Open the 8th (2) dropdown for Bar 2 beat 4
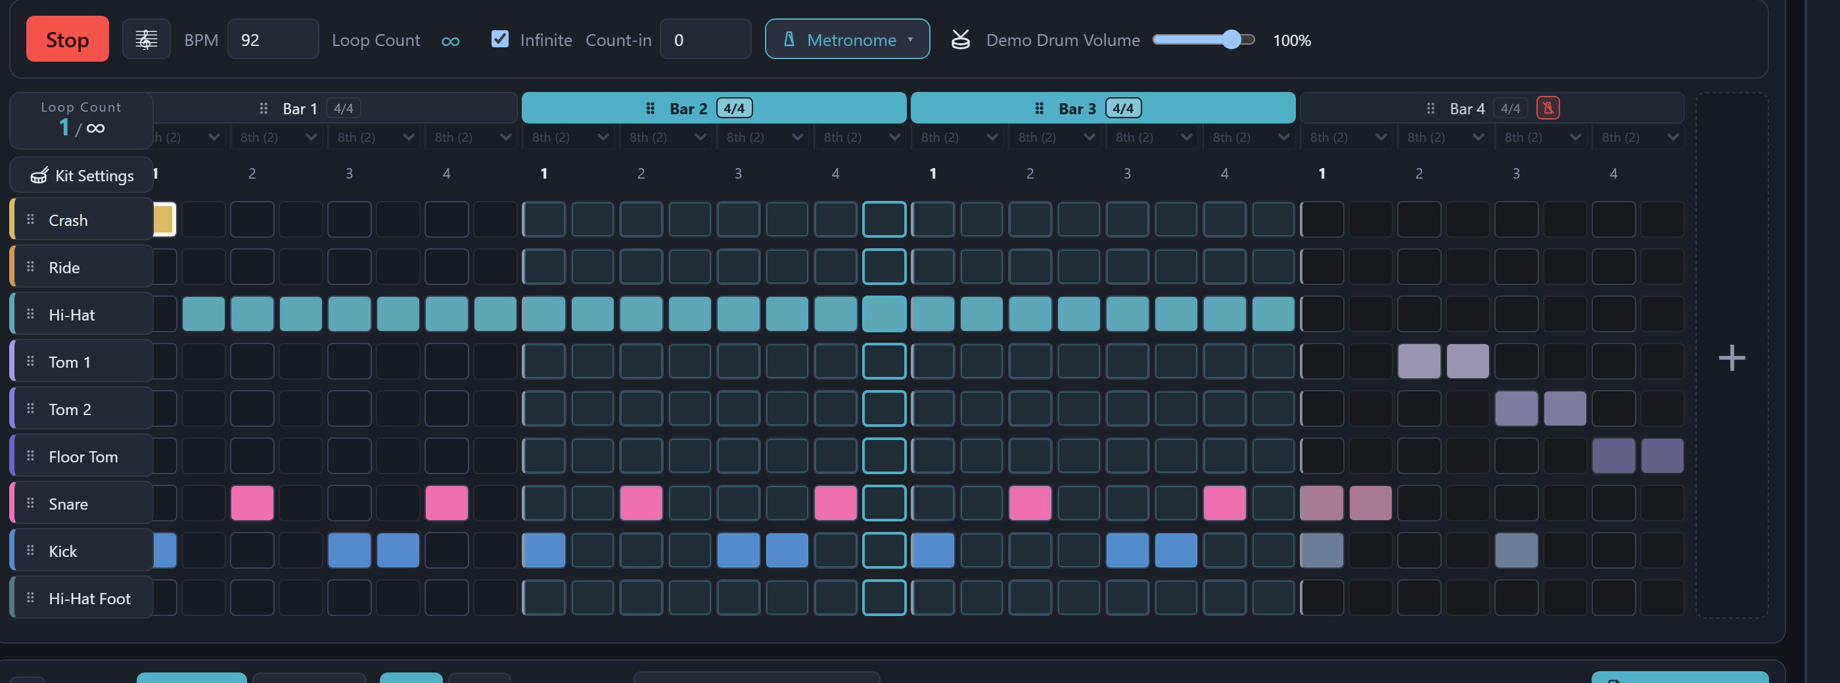The height and width of the screenshot is (683, 1840). (x=862, y=137)
